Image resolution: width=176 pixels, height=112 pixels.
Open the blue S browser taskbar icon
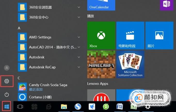(x=78, y=106)
